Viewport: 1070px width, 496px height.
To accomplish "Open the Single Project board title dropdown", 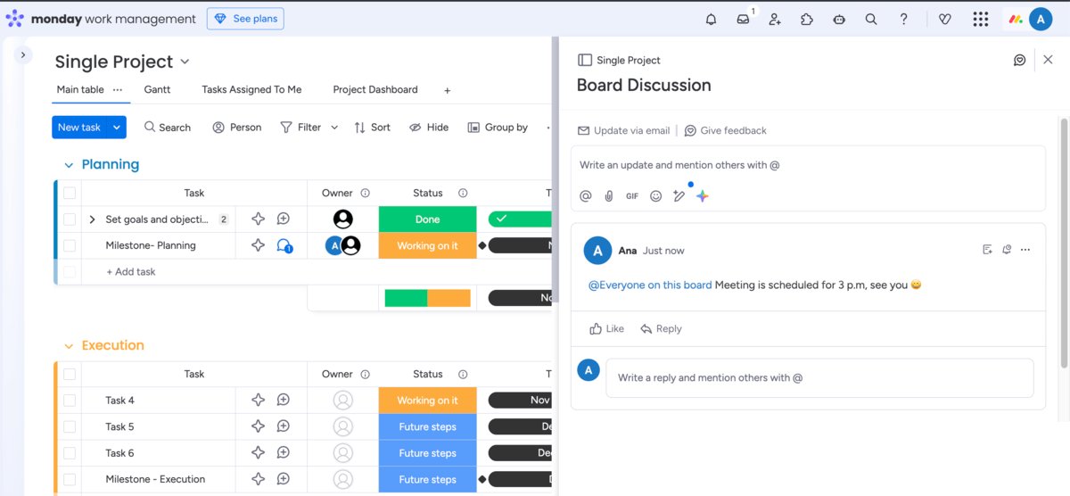I will coord(185,62).
